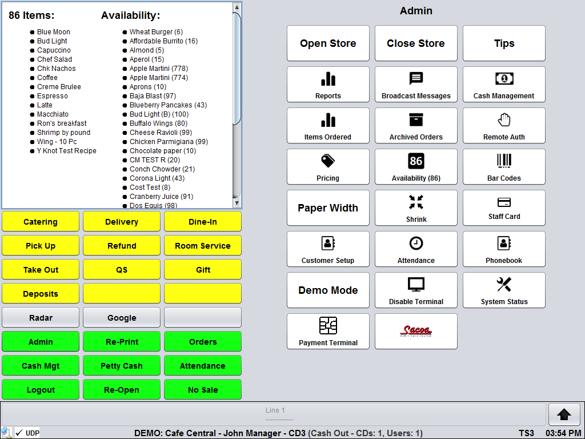This screenshot has width=585, height=439.
Task: Click the up arrow home button
Action: pos(564,414)
